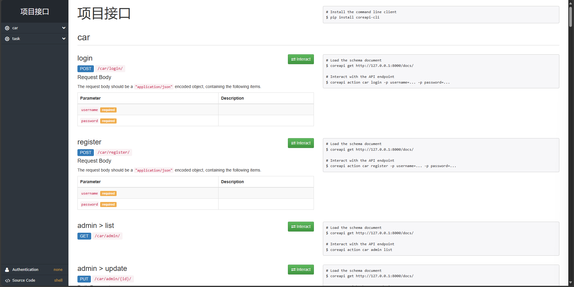
Task: Click the 项目接口 sidebar title link
Action: pos(35,12)
